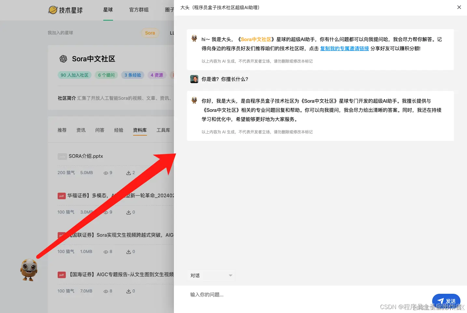Click the download icon under 国联证券 file
The height and width of the screenshot is (313, 467).
(x=129, y=252)
